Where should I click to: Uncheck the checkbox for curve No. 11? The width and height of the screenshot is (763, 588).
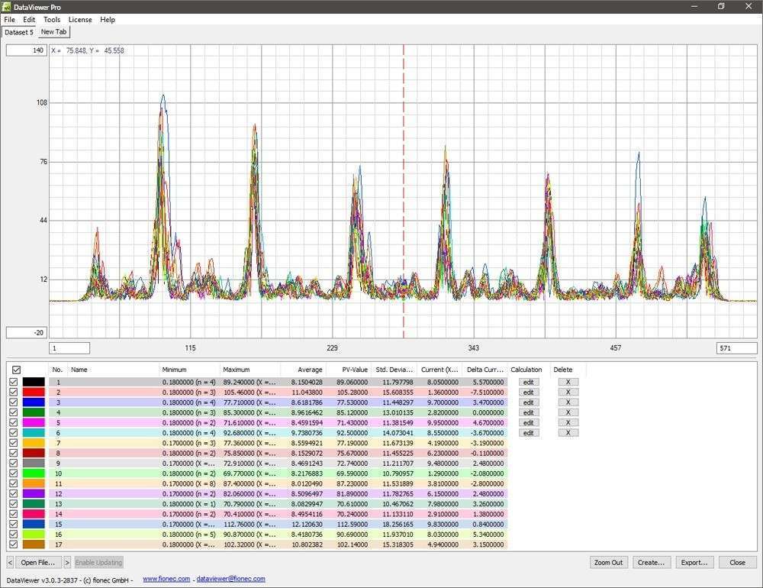click(13, 483)
